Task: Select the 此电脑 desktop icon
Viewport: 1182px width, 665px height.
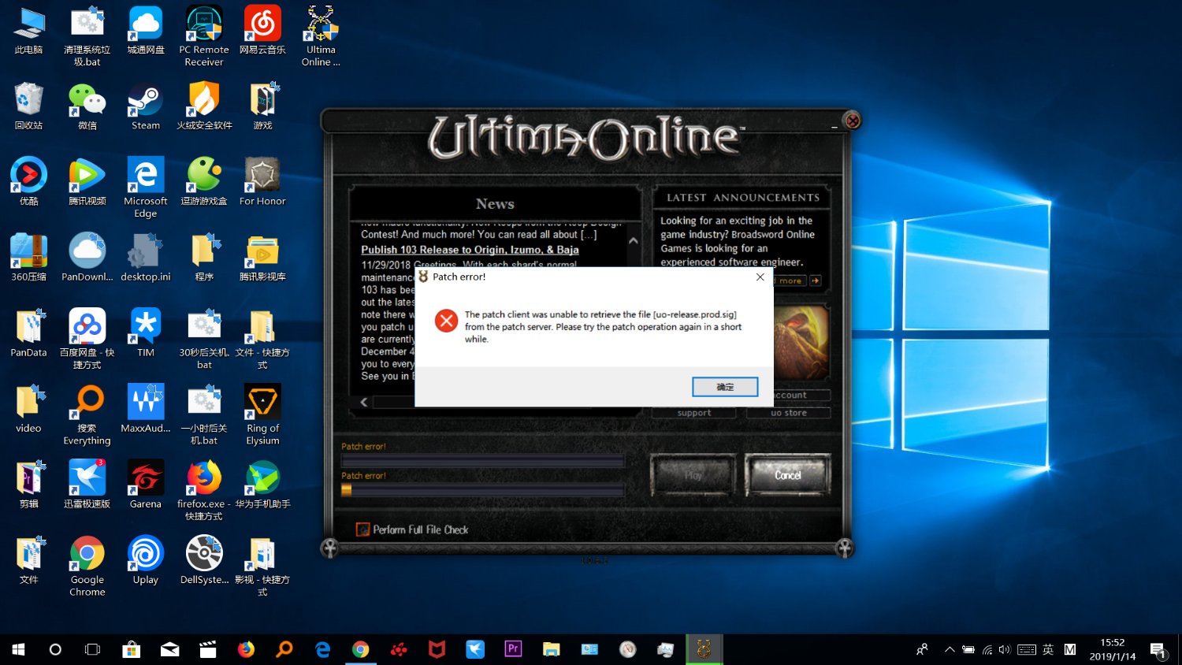Action: [29, 32]
